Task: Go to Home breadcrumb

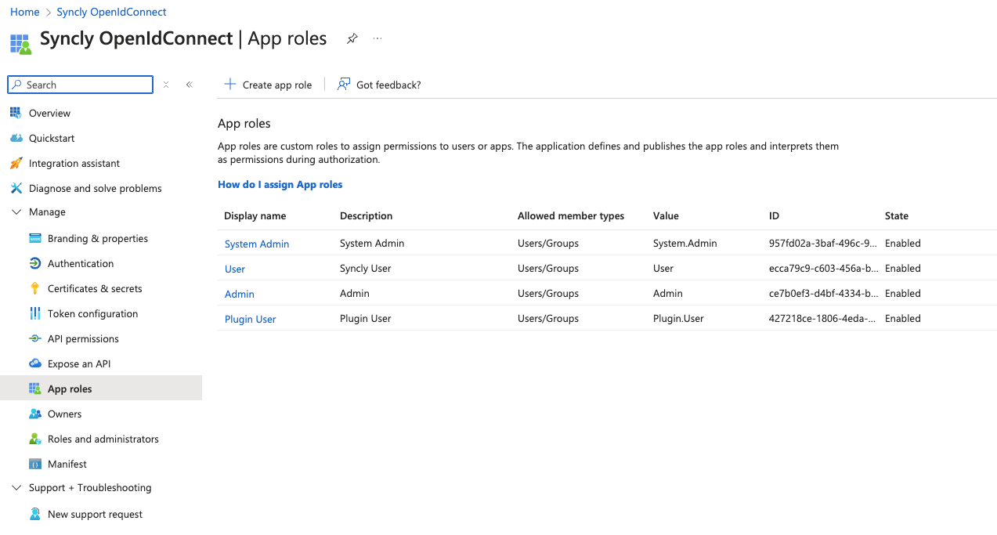Action: [25, 12]
